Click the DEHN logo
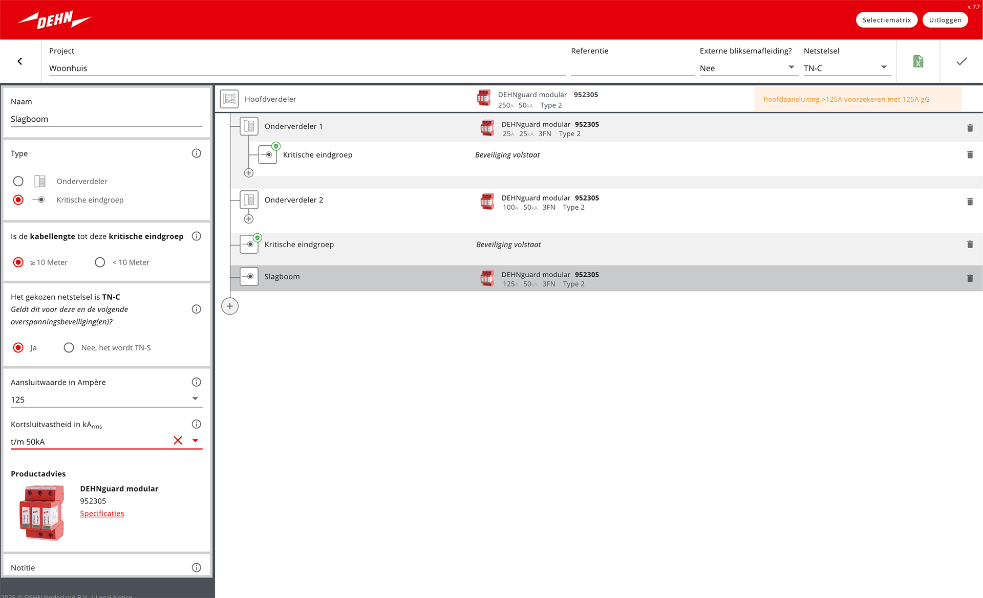This screenshot has width=983, height=598. [55, 20]
